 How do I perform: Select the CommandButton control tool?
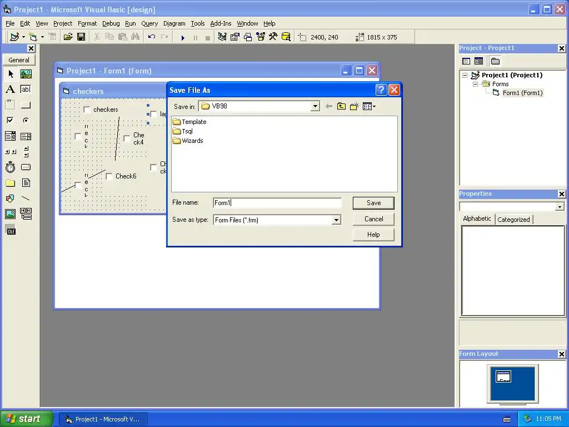[26, 105]
